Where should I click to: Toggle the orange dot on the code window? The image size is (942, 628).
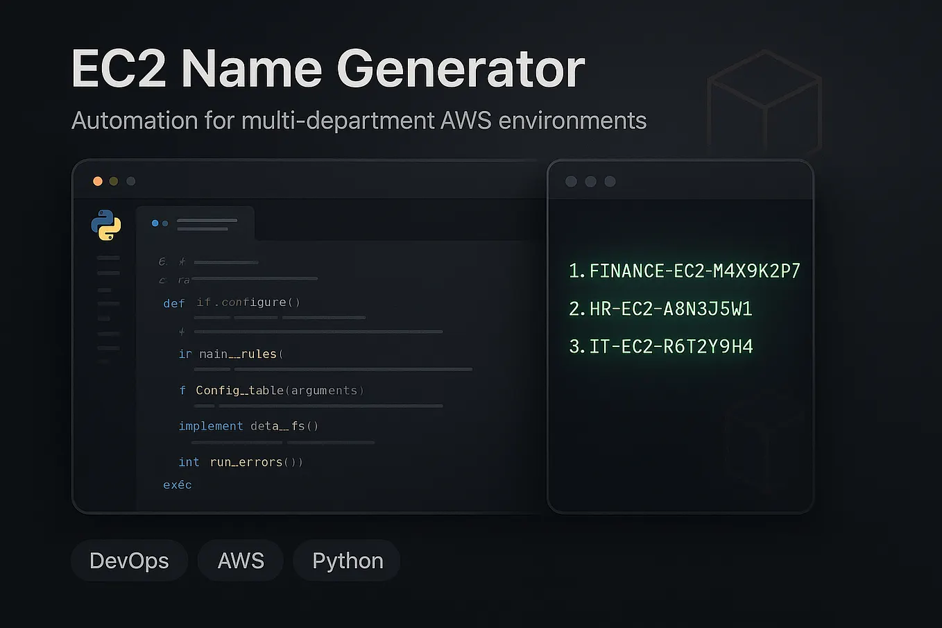(98, 180)
